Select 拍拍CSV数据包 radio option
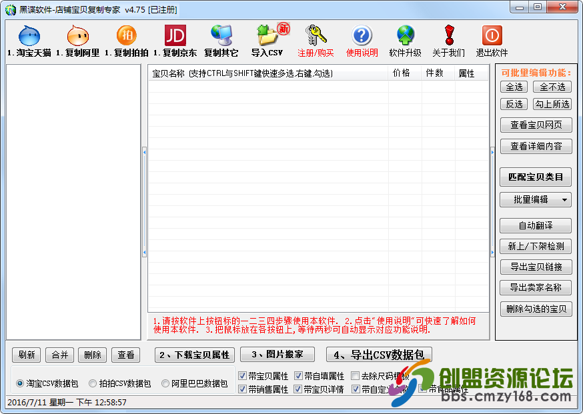 click(x=93, y=383)
